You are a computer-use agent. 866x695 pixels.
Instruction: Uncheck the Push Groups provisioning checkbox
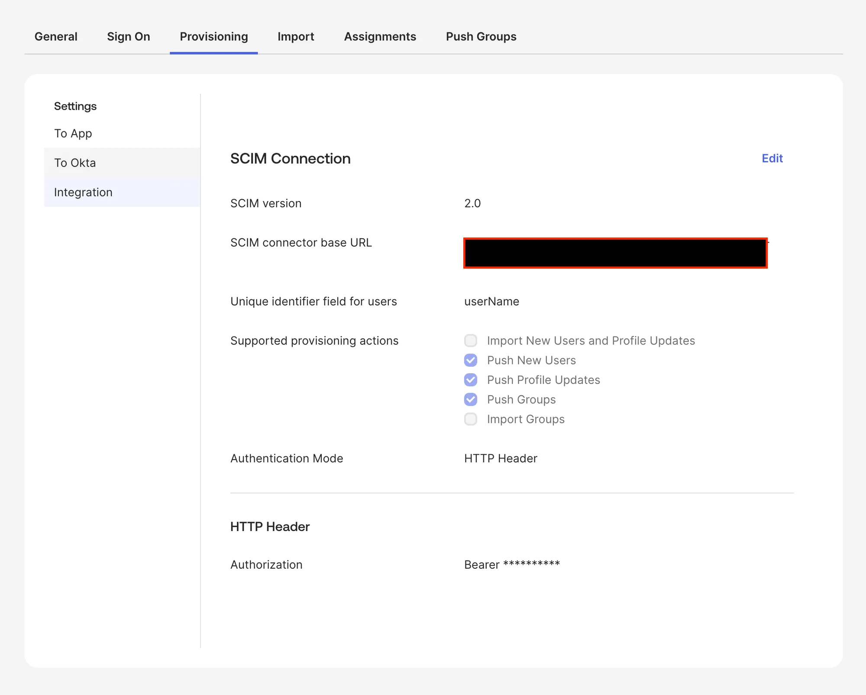[x=471, y=400]
